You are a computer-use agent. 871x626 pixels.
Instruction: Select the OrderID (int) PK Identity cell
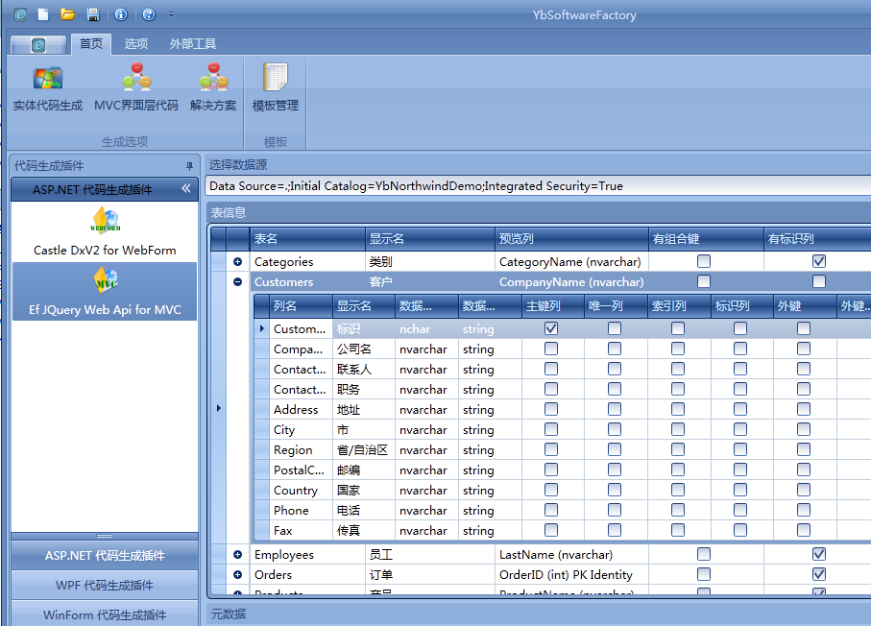tap(571, 574)
